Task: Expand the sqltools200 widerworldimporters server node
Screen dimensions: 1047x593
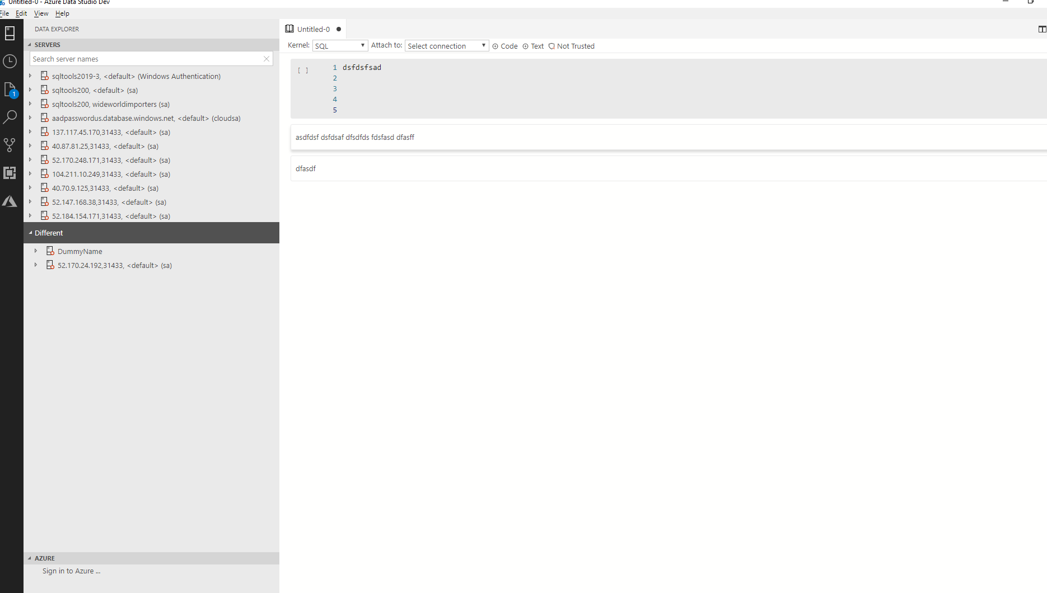Action: [x=30, y=103]
